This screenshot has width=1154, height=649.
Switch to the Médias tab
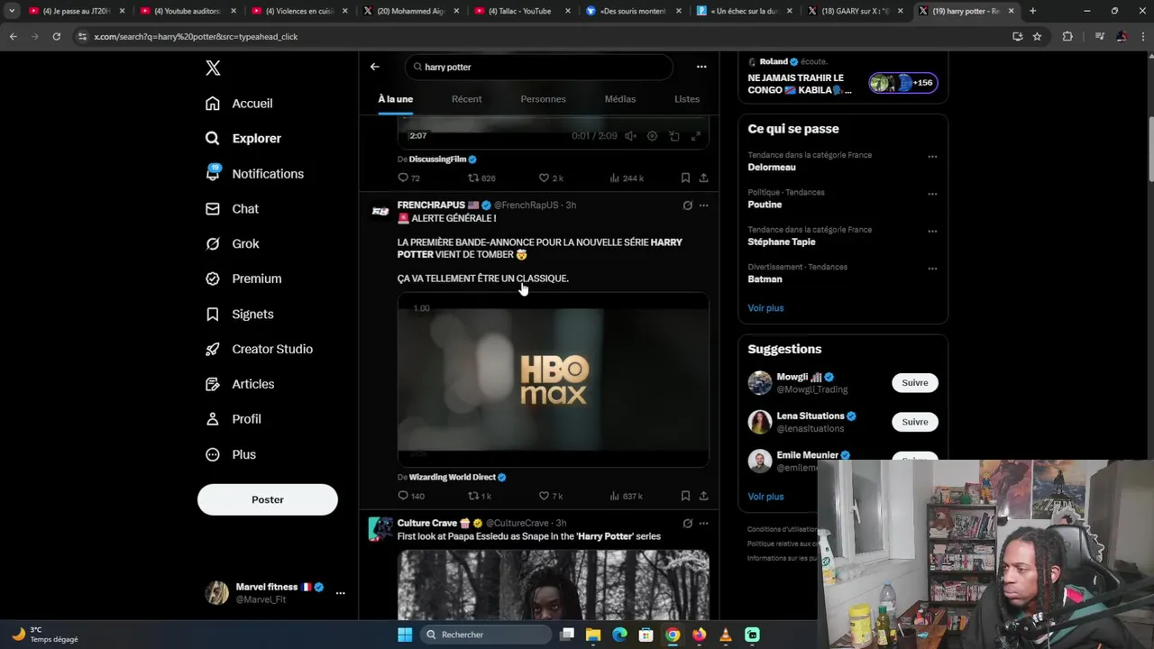click(619, 99)
